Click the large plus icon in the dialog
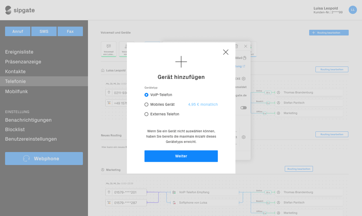The width and height of the screenshot is (362, 216). click(181, 62)
